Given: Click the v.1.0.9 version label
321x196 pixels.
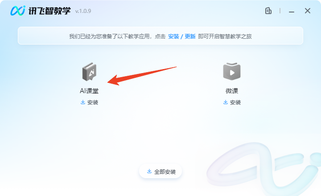Looking at the screenshot, I should click(83, 11).
